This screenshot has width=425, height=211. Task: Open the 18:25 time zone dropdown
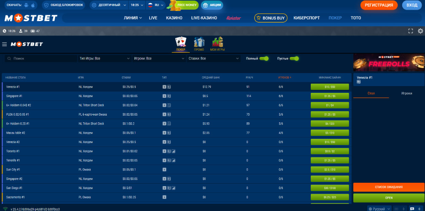point(137,5)
